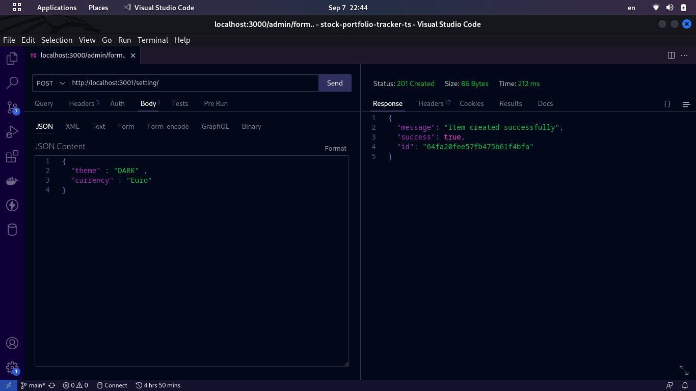696x391 pixels.
Task: Show errors and warnings in status bar
Action: point(75,385)
